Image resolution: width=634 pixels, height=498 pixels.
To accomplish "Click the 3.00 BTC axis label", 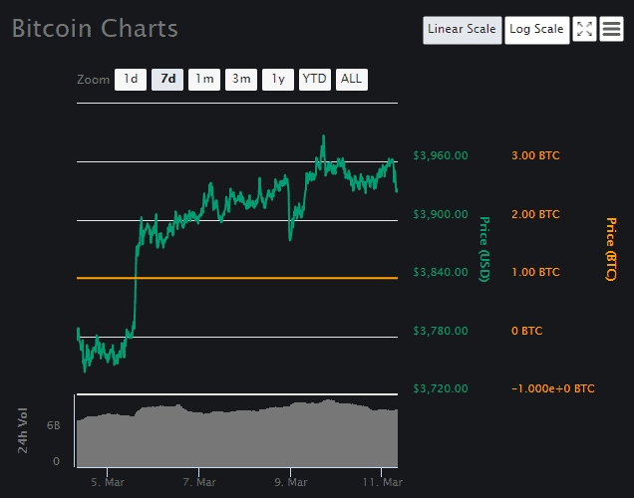I will point(535,156).
